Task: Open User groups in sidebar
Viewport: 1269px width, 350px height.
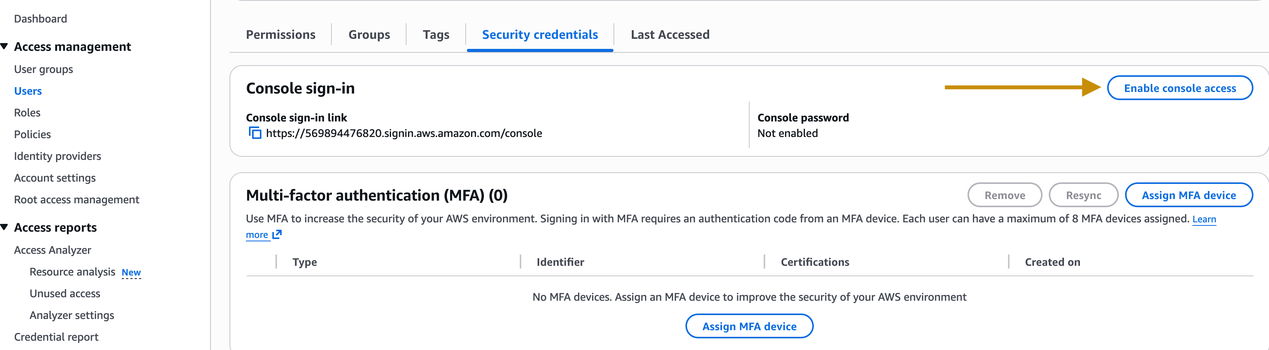Action: pos(43,69)
